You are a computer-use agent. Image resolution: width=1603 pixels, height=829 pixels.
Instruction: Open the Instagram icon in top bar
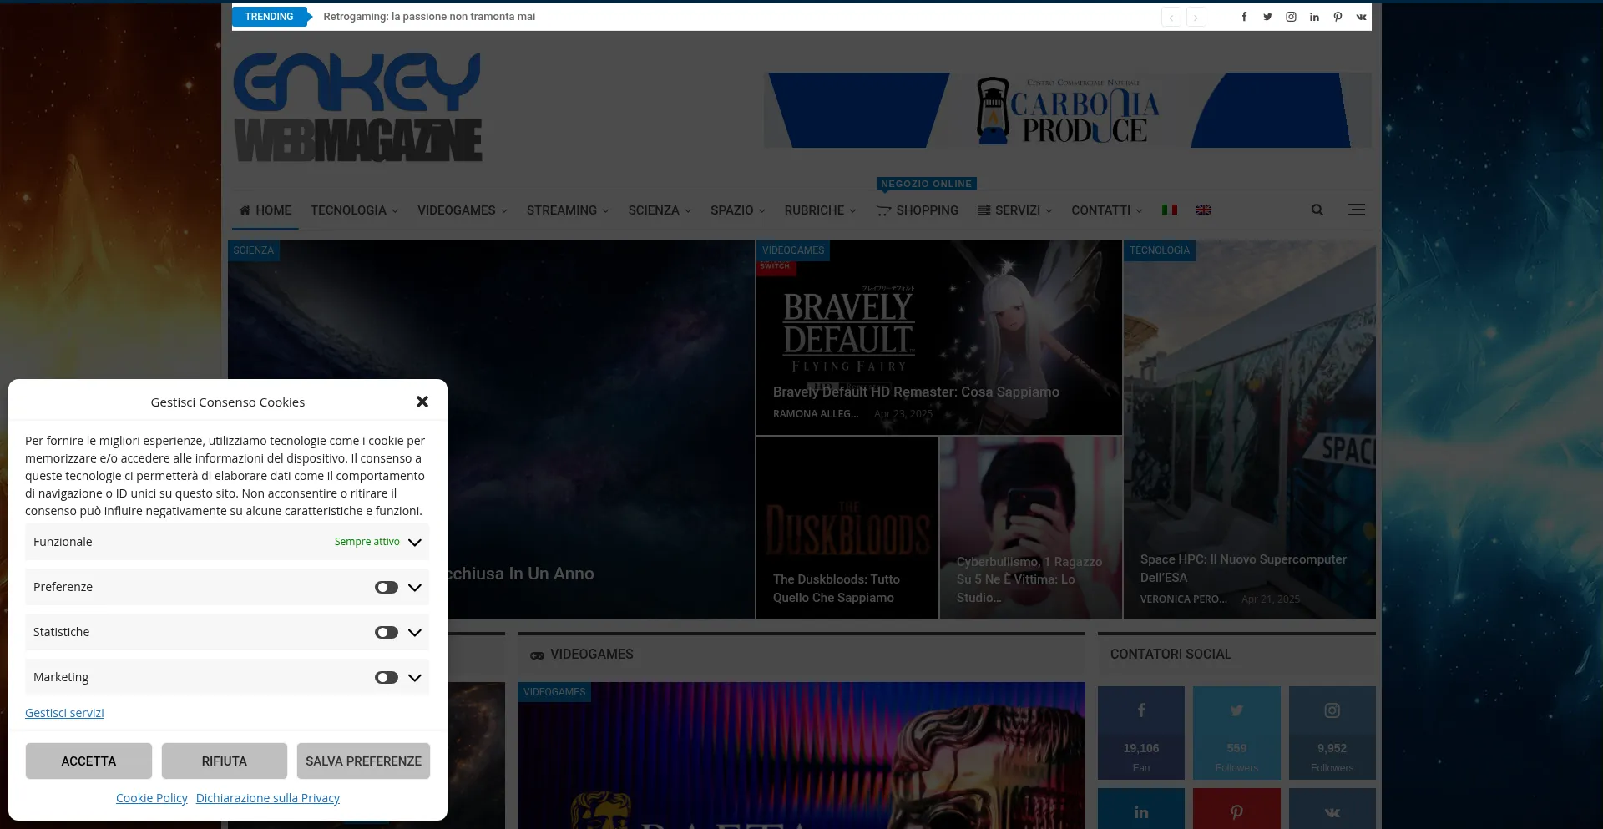pos(1291,17)
